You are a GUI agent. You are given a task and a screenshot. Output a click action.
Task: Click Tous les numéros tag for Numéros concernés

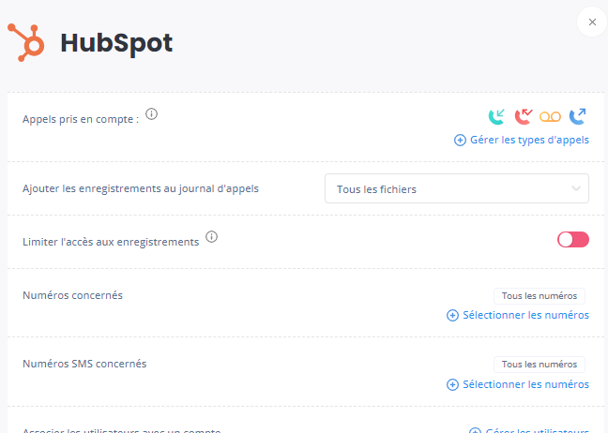click(540, 296)
